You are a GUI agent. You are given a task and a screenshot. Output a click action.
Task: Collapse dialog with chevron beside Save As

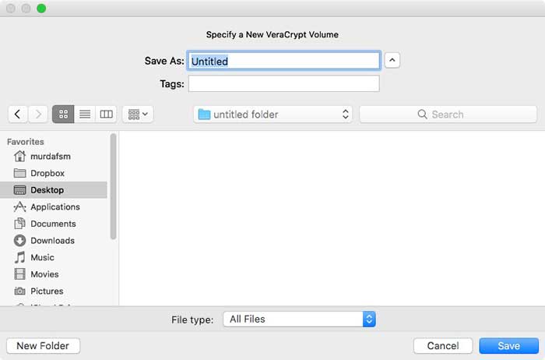pos(392,60)
